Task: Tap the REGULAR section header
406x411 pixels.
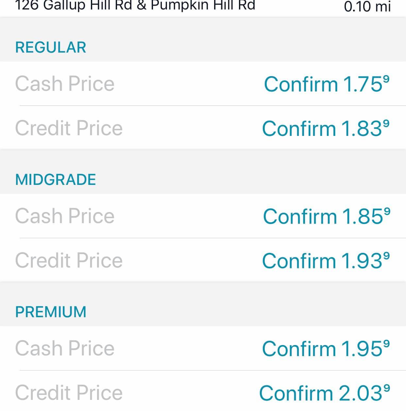Action: pos(51,47)
